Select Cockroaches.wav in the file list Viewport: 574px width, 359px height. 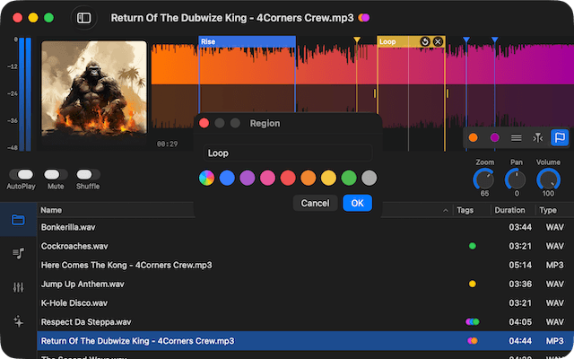pyautogui.click(x=74, y=246)
